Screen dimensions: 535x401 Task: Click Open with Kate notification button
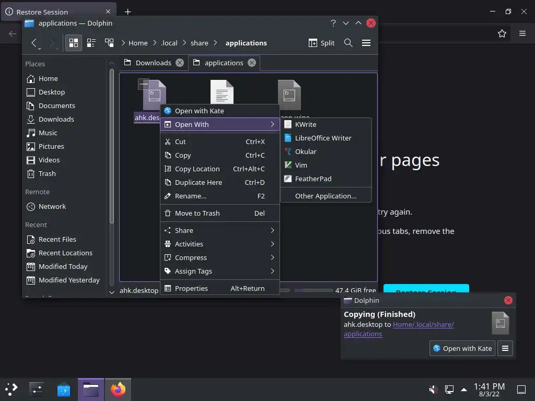pyautogui.click(x=462, y=348)
